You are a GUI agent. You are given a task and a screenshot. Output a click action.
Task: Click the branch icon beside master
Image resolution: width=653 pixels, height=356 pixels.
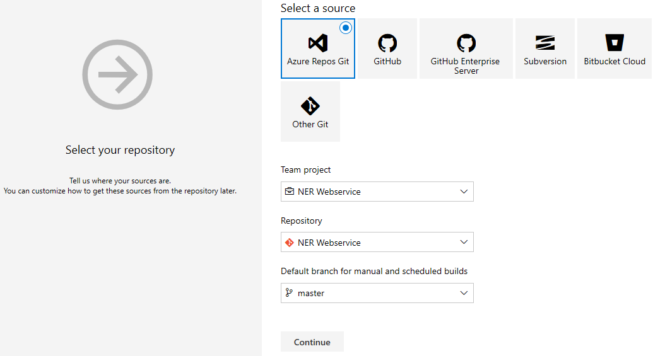(290, 293)
